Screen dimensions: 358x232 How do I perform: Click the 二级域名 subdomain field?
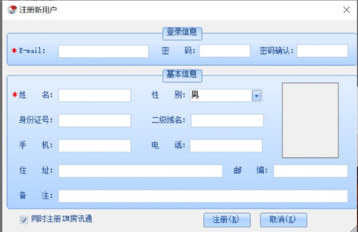coord(227,120)
